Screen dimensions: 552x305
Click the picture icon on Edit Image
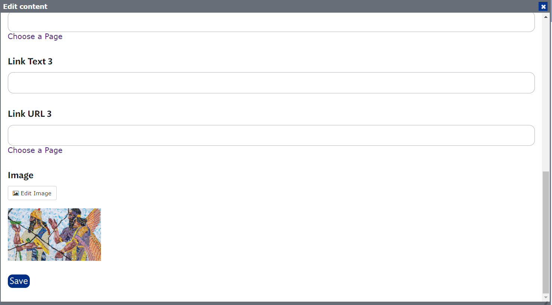(16, 193)
